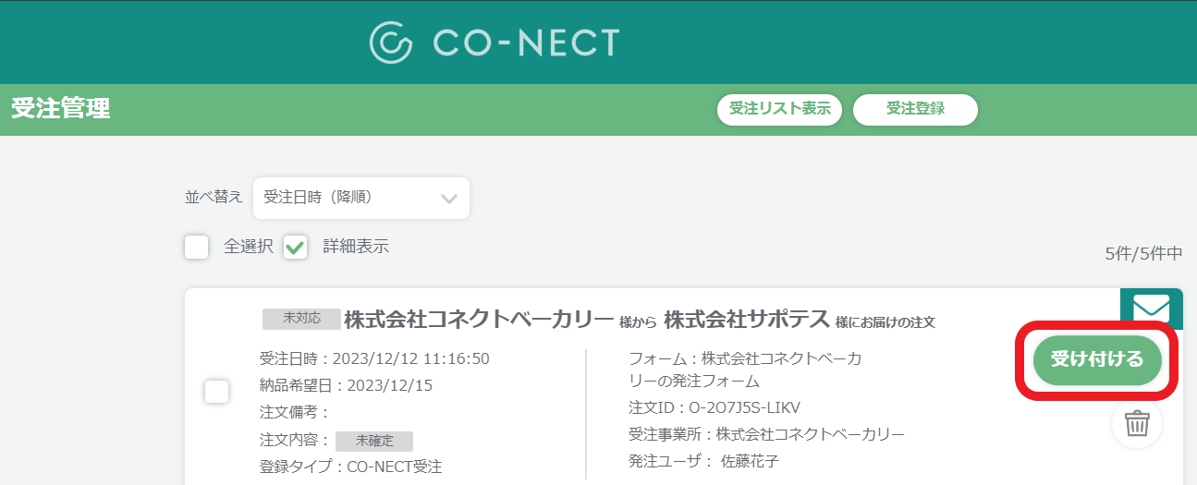Click the CO-NECT logo icon

click(x=391, y=42)
